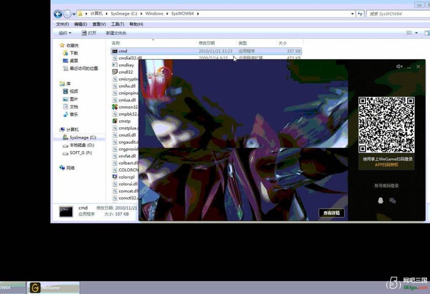Select SysImage (C:) in address breadcrumb
This screenshot has height=294, width=430.
coord(124,13)
